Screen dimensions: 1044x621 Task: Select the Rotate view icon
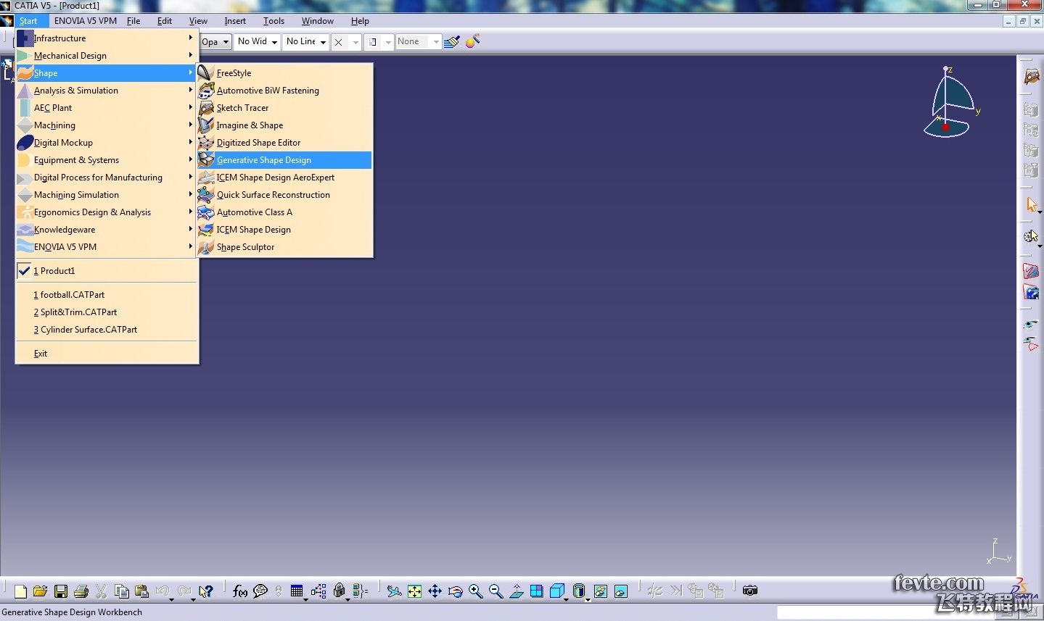pos(455,591)
